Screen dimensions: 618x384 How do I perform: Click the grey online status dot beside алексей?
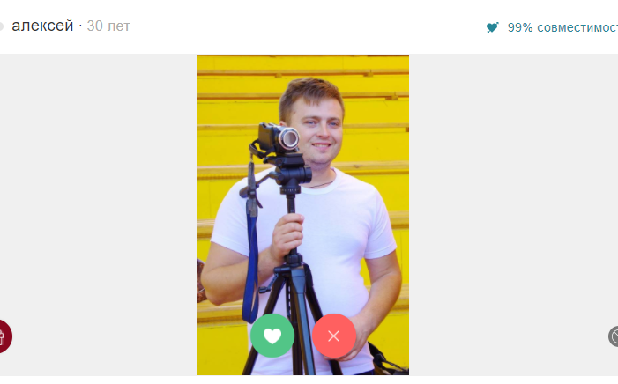tap(1, 26)
